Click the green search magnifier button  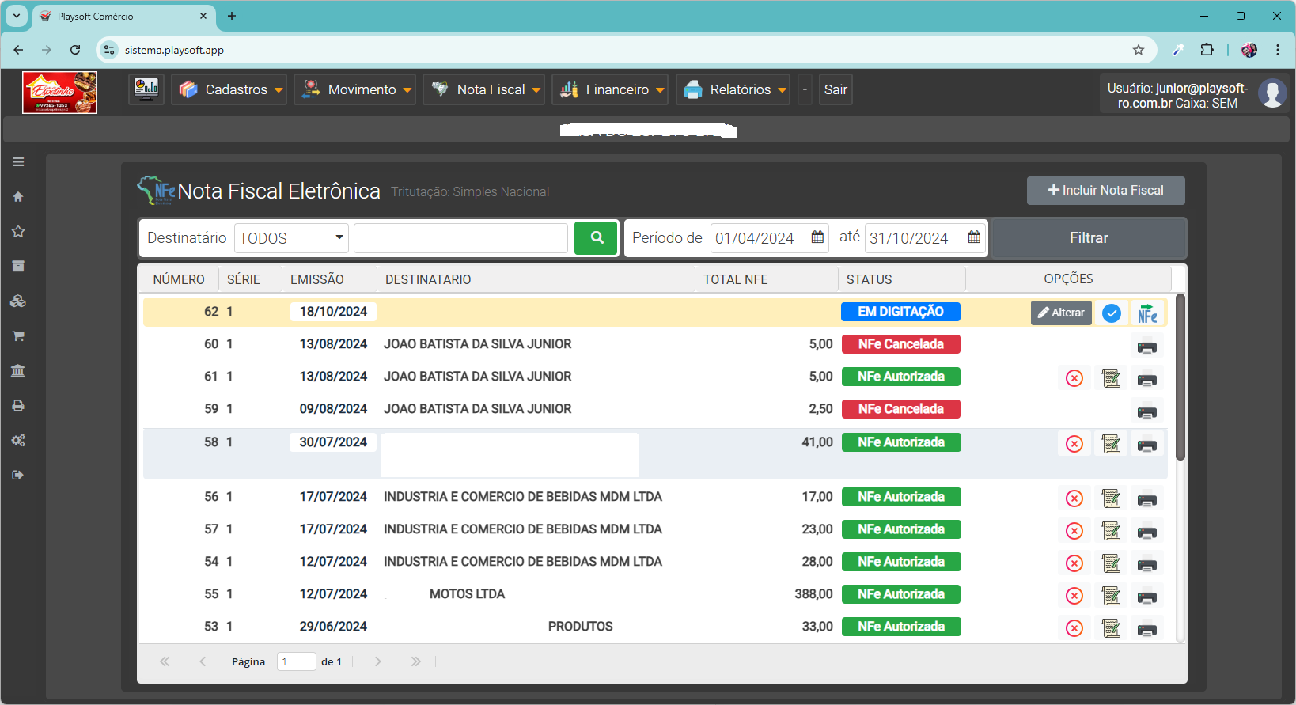pyautogui.click(x=596, y=237)
